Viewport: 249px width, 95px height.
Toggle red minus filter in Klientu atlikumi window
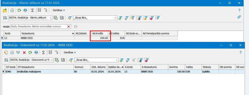152,18
